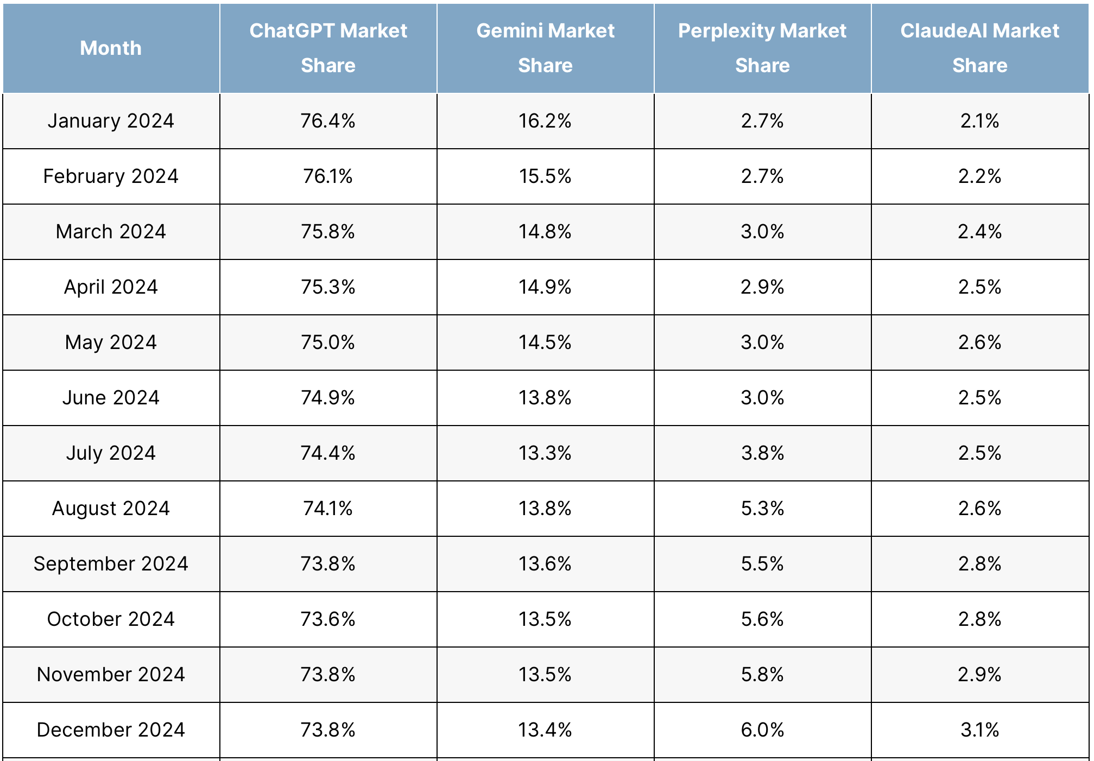The image size is (1094, 761).
Task: Select the ChatGPT Market Share header
Action: (x=328, y=48)
